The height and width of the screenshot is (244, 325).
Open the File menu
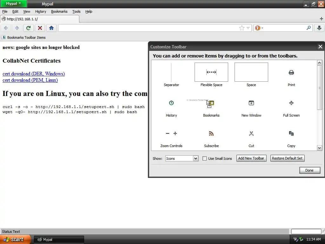[x=5, y=11]
